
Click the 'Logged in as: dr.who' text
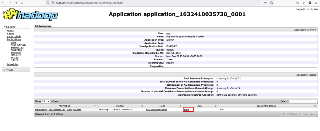(307, 9)
